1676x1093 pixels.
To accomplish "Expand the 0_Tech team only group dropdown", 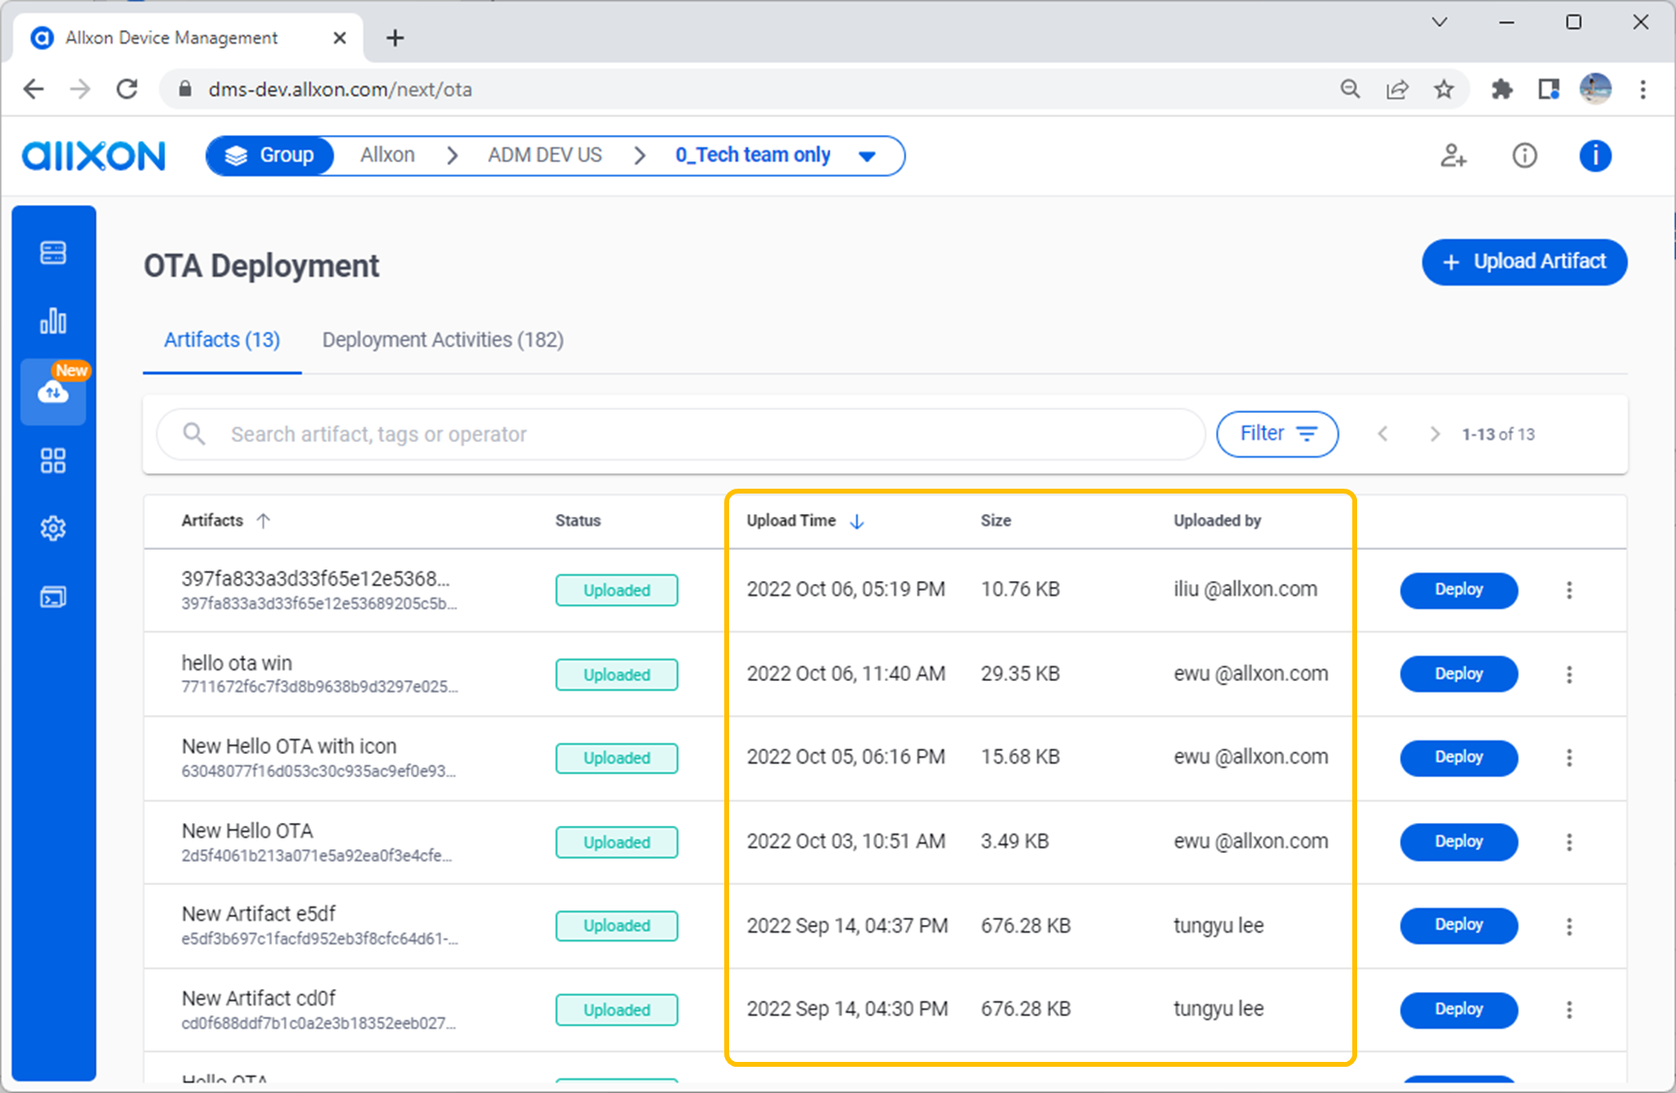I will (x=866, y=155).
